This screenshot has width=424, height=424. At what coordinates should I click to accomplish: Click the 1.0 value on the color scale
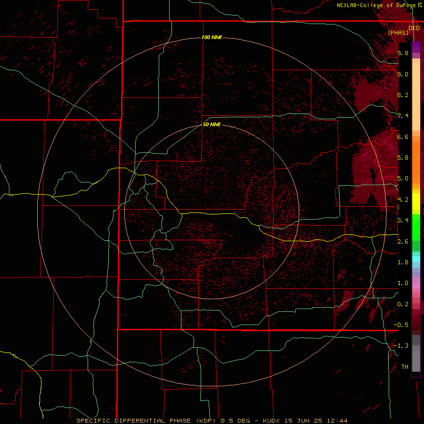[x=403, y=283]
